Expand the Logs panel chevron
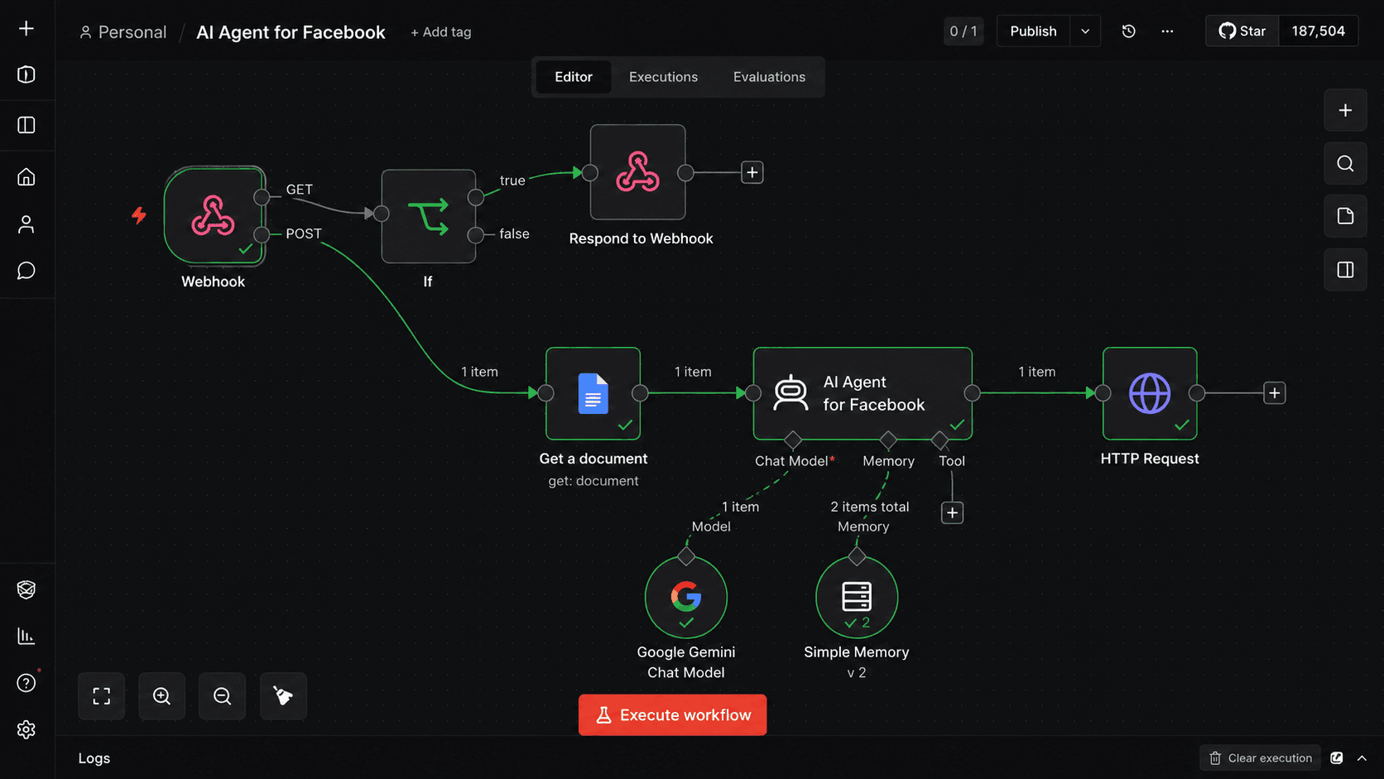The height and width of the screenshot is (779, 1384). [x=1362, y=758]
